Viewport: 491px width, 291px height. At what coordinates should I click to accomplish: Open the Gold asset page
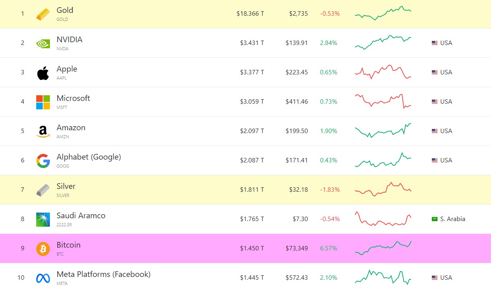[65, 10]
